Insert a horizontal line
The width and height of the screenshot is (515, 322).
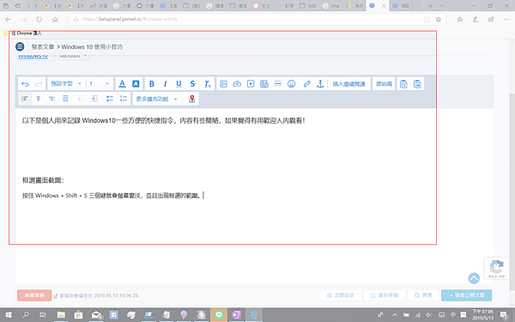point(278,84)
